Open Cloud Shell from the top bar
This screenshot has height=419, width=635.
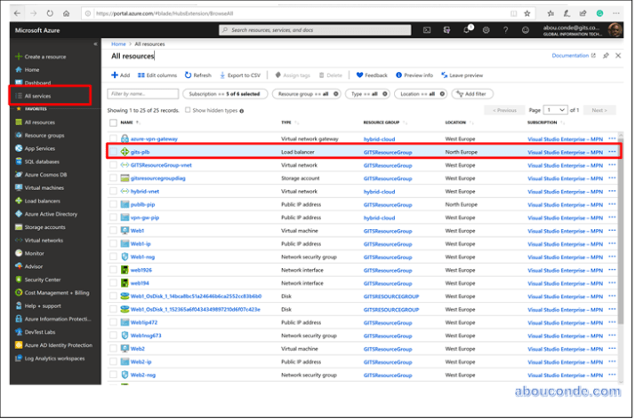pos(428,30)
